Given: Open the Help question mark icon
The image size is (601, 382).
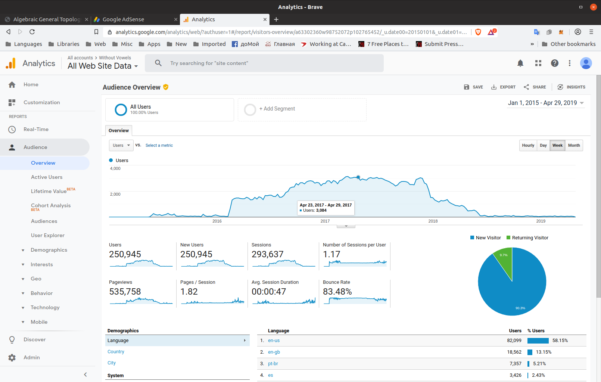Looking at the screenshot, I should click(x=555, y=63).
